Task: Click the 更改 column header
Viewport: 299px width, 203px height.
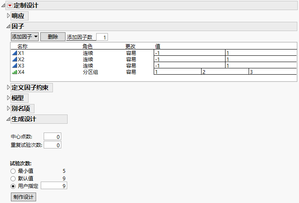Action: click(x=131, y=46)
